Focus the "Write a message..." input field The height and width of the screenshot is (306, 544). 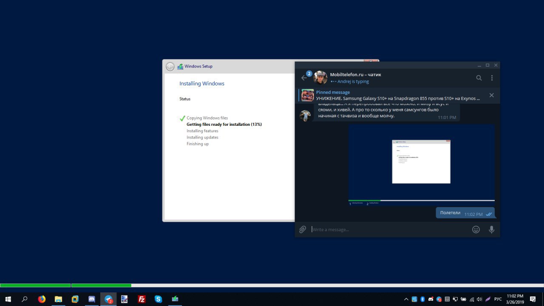(389, 229)
